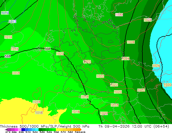This screenshot has width=172, height=133.
Task: Click legend value 558
Action: [56, 132]
